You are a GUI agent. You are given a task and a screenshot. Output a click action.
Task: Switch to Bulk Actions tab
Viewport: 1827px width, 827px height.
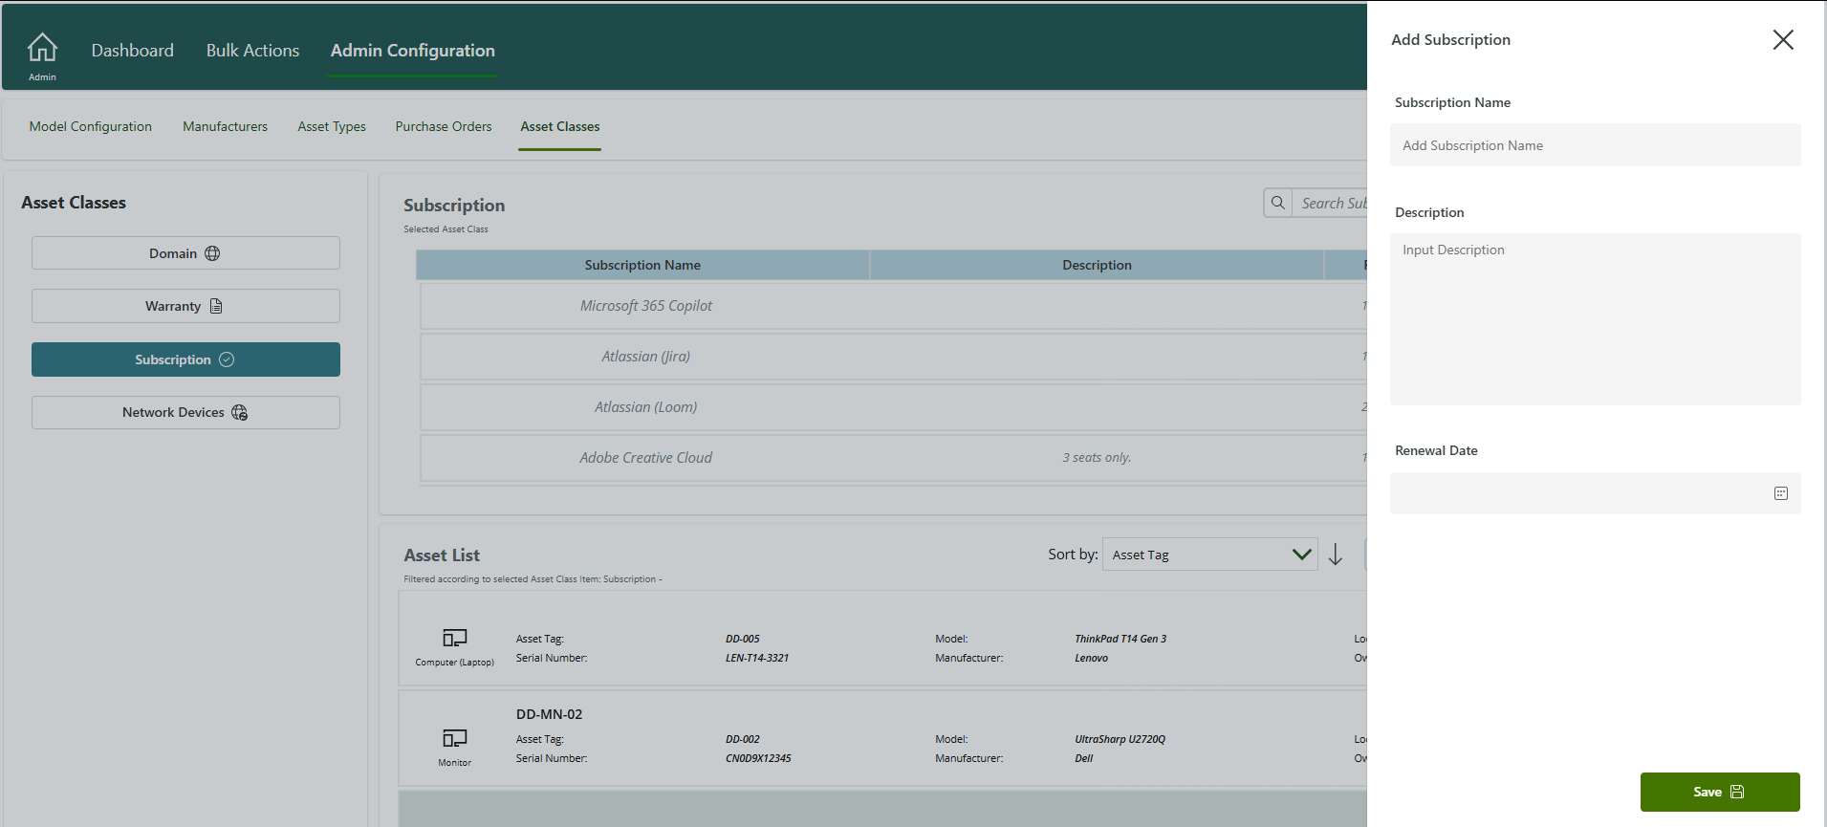pos(252,51)
